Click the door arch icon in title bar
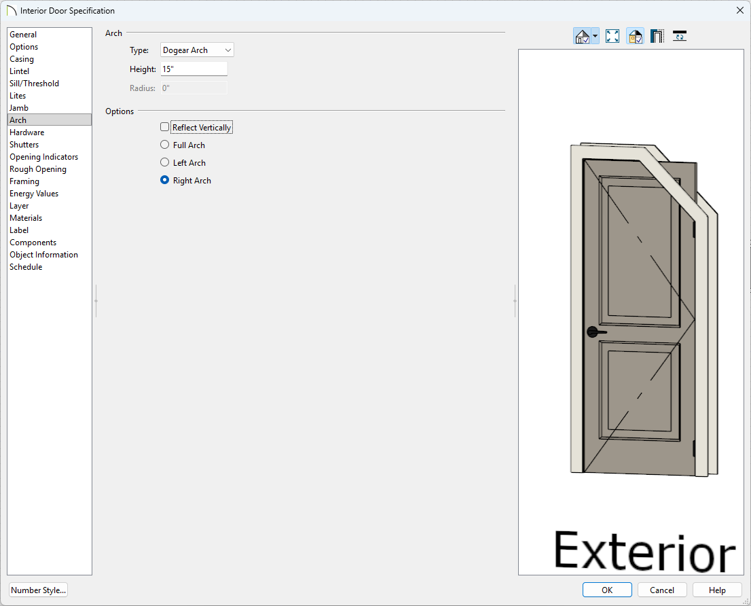 click(12, 11)
